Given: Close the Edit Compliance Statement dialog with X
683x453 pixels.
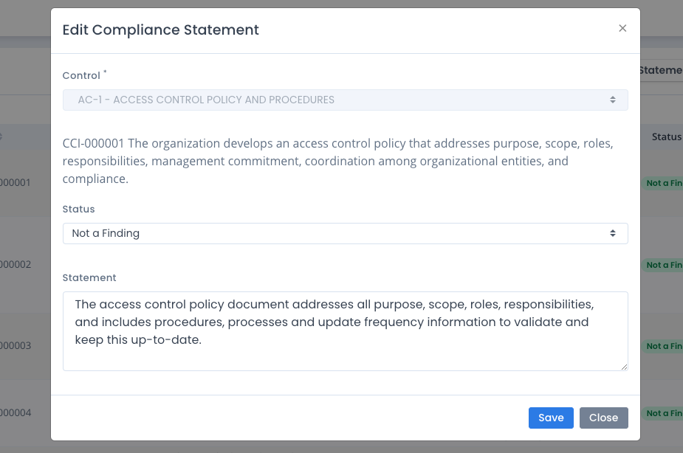Looking at the screenshot, I should pos(622,28).
